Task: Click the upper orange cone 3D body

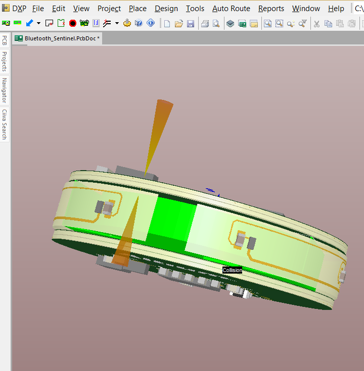Action: pyautogui.click(x=158, y=137)
